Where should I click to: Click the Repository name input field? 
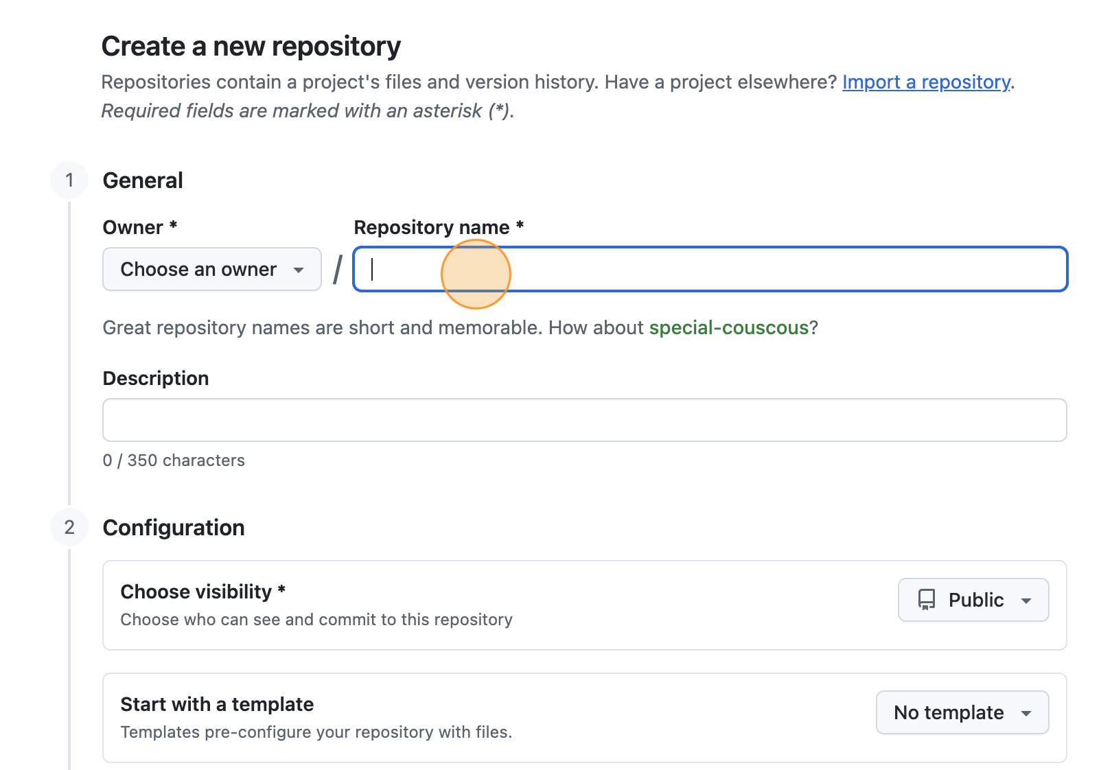pos(710,270)
